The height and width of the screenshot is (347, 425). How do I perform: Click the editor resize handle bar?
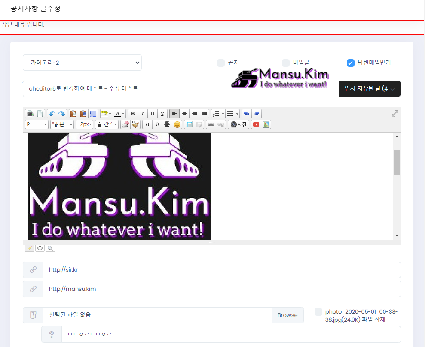click(x=212, y=242)
